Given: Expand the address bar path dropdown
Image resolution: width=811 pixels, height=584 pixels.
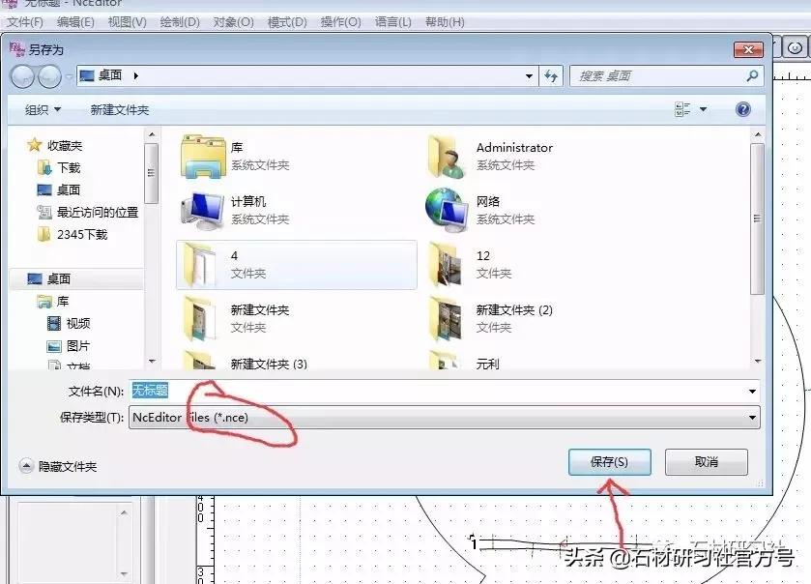Looking at the screenshot, I should (x=529, y=76).
